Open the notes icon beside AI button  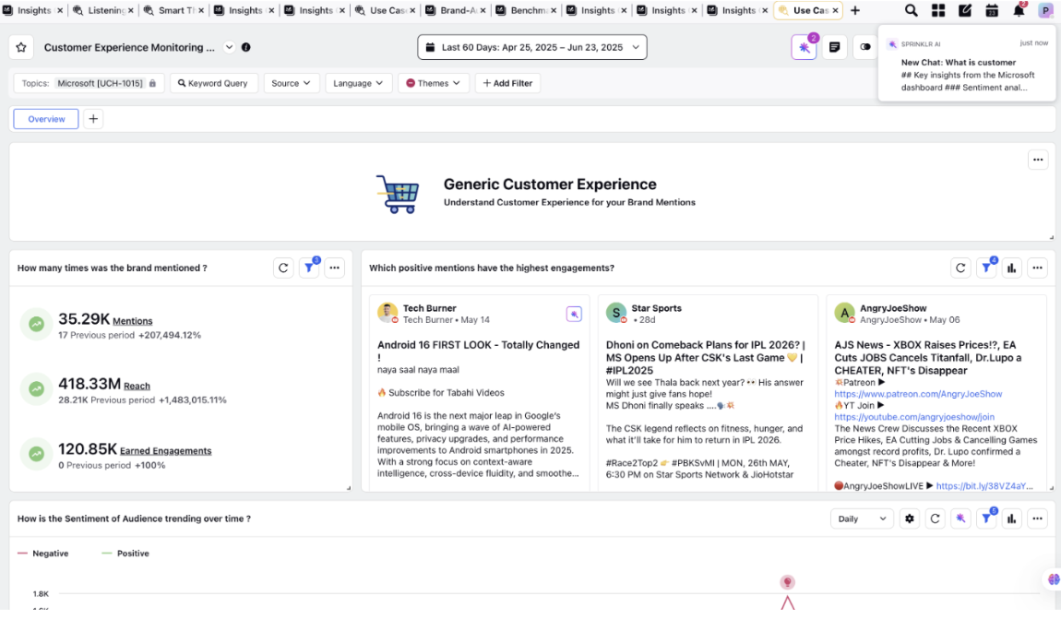coord(834,47)
